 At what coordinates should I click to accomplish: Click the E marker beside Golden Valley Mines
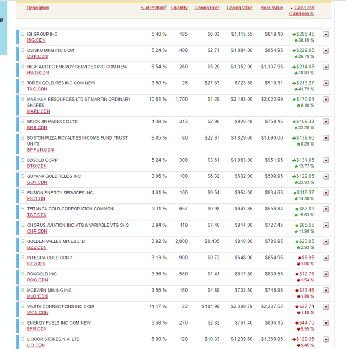pos(23,241)
